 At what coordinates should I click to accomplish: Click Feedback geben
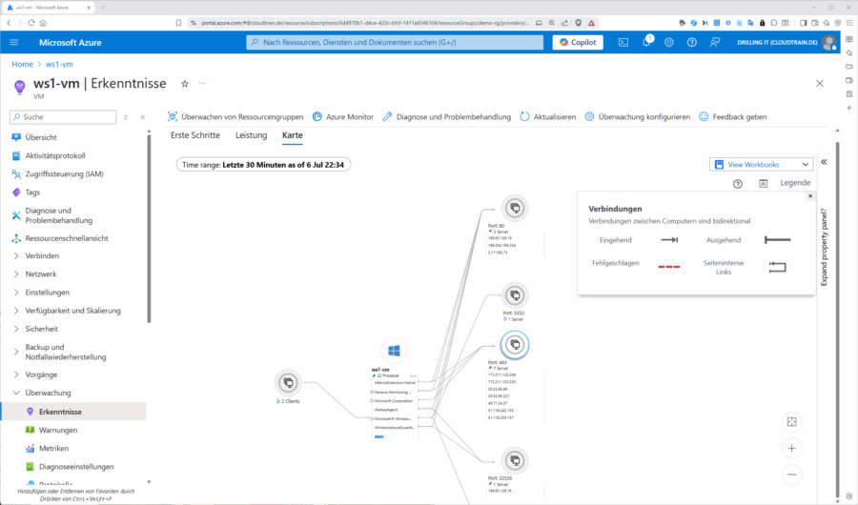click(x=733, y=116)
